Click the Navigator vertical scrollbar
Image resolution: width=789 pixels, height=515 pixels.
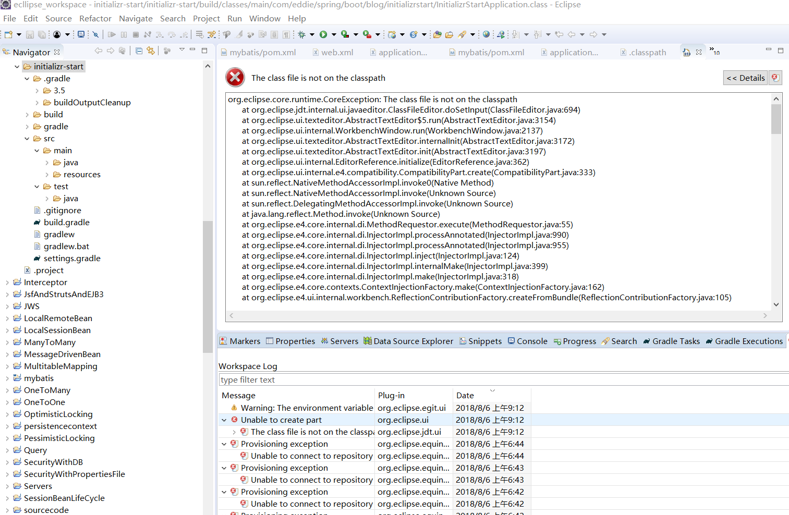208,287
